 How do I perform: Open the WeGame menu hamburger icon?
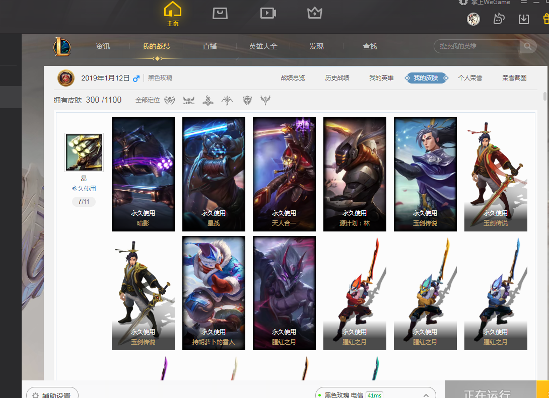(x=523, y=2)
